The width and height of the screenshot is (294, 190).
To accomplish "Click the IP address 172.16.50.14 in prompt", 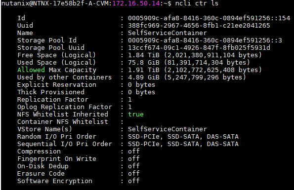I will [136, 3].
